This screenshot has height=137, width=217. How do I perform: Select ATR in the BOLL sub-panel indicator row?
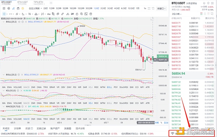point(148,87)
